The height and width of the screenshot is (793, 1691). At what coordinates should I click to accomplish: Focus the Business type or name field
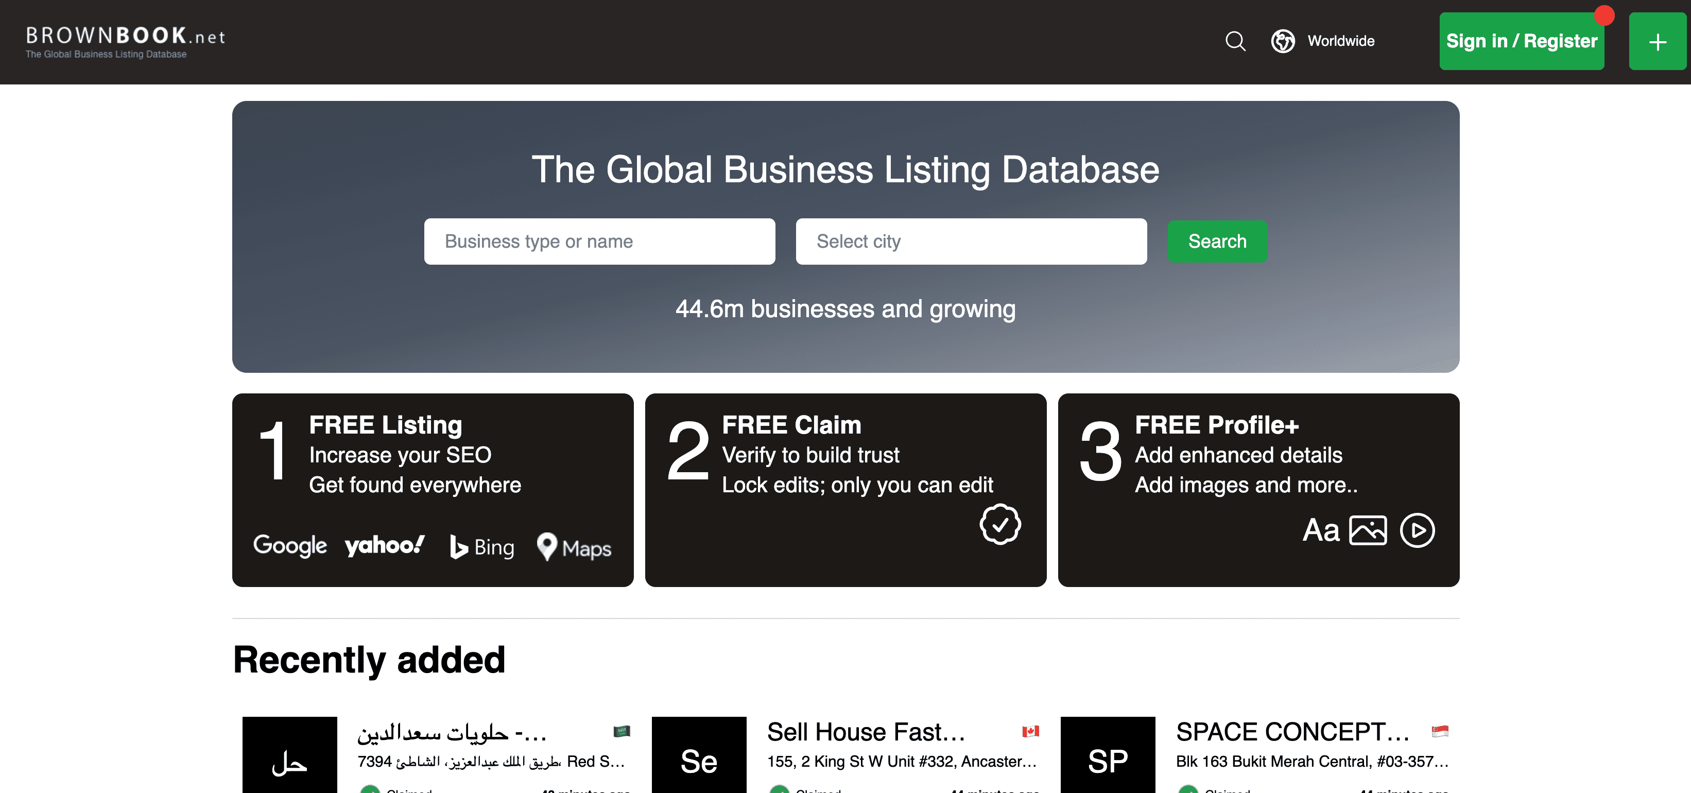(599, 242)
